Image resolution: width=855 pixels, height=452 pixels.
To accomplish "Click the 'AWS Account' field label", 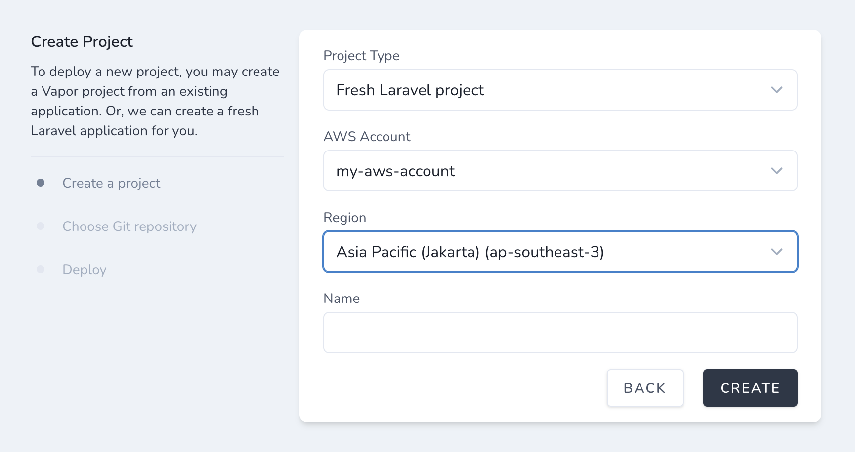I will 367,137.
